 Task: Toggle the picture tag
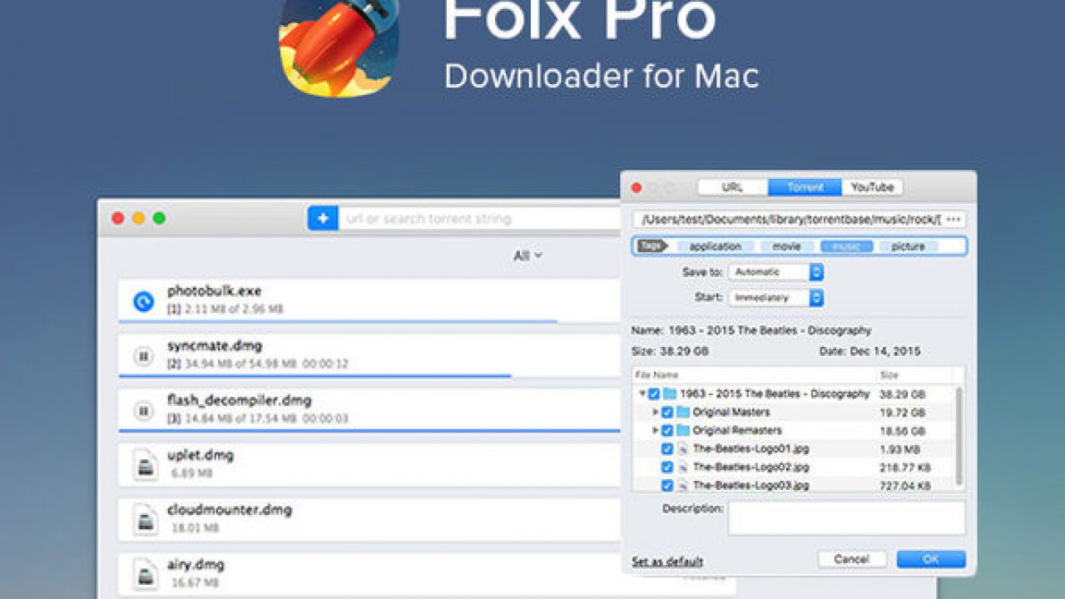pyautogui.click(x=908, y=246)
